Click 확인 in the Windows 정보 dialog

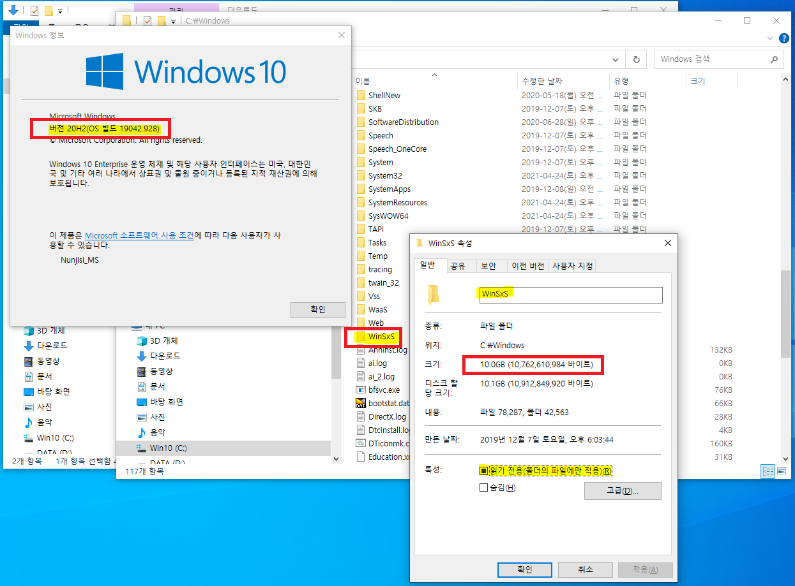click(318, 309)
